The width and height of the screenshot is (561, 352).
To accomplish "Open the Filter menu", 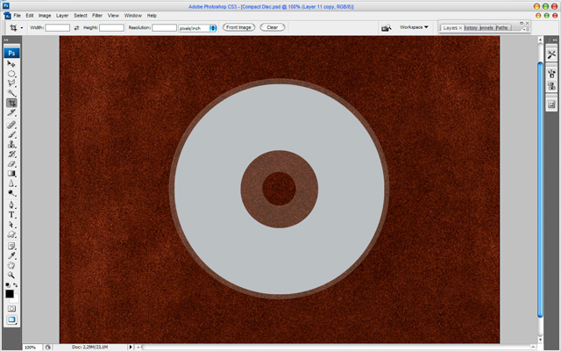I will pos(97,16).
